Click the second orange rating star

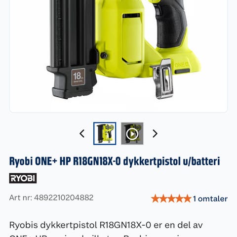(163, 198)
